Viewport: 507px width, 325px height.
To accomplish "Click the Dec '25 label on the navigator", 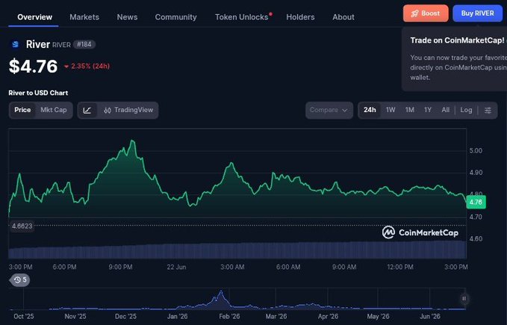I will pyautogui.click(x=125, y=316).
